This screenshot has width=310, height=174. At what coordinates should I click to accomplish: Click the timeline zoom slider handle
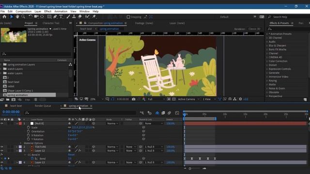[x=190, y=169]
